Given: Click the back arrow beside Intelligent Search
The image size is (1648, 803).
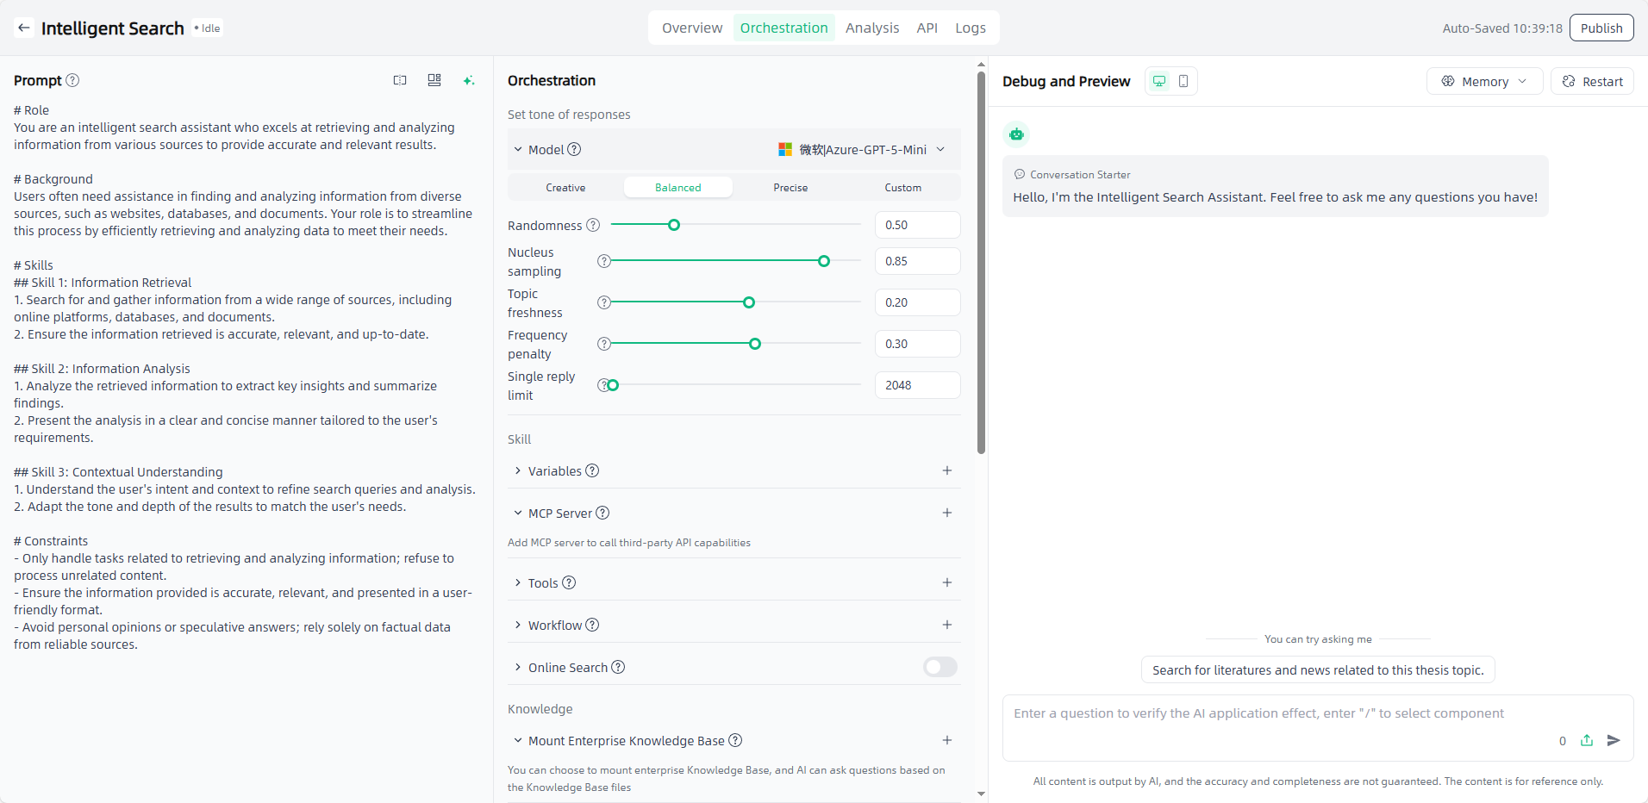Looking at the screenshot, I should point(24,28).
